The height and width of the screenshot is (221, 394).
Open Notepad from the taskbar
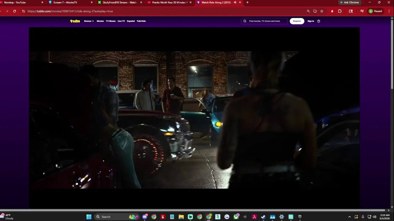coord(172,217)
